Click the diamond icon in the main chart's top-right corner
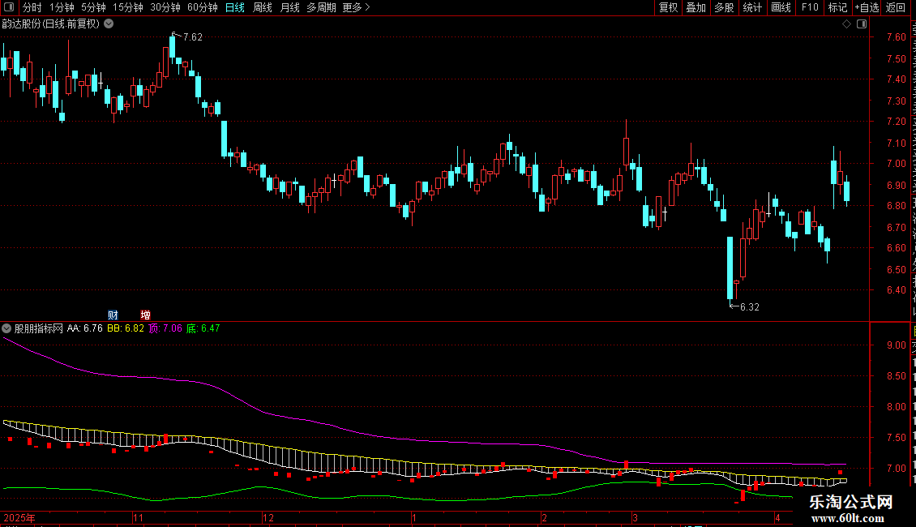This screenshot has height=527, width=916. click(x=846, y=24)
